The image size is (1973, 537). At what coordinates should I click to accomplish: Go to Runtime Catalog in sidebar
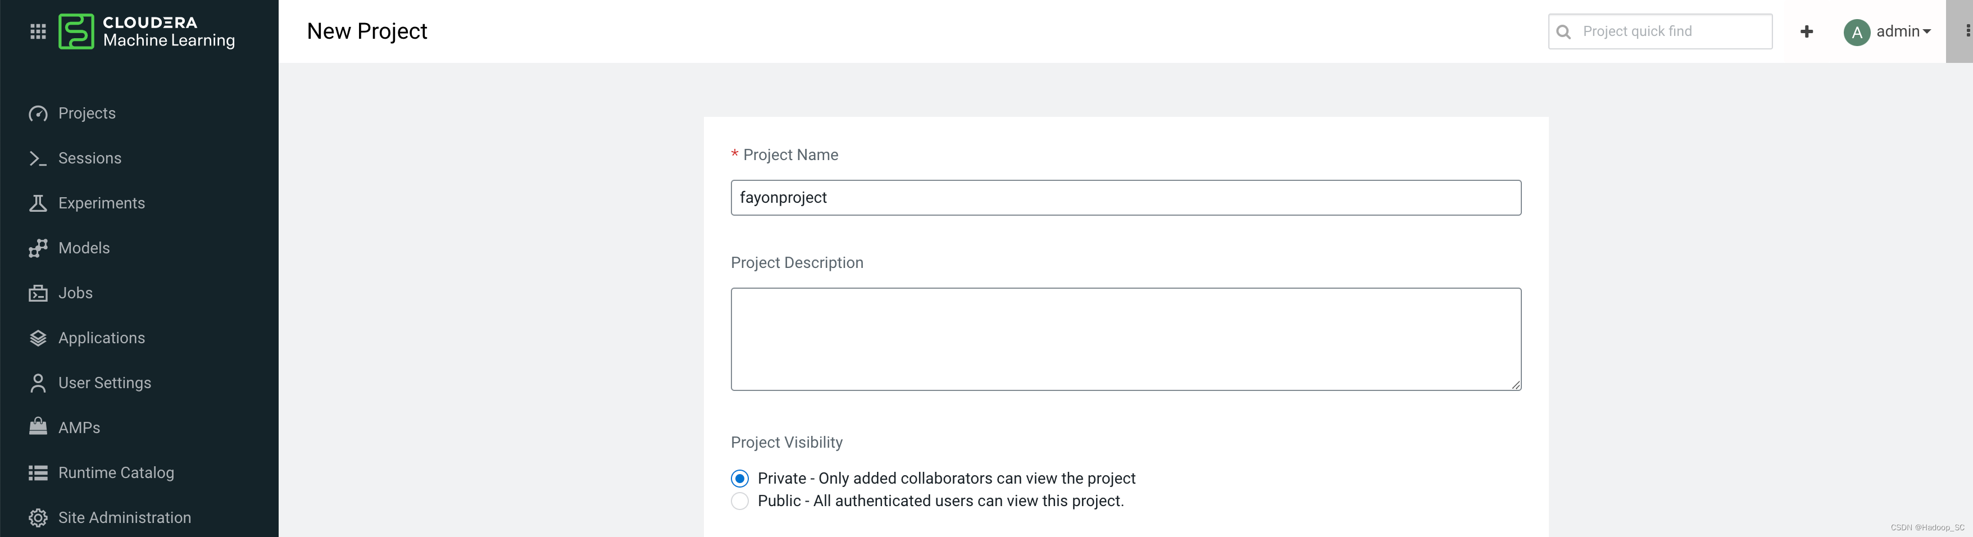point(116,472)
